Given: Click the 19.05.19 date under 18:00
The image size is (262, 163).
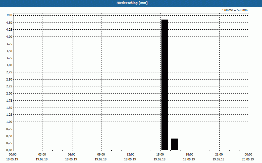Looking at the screenshot, I should click(x=189, y=159).
